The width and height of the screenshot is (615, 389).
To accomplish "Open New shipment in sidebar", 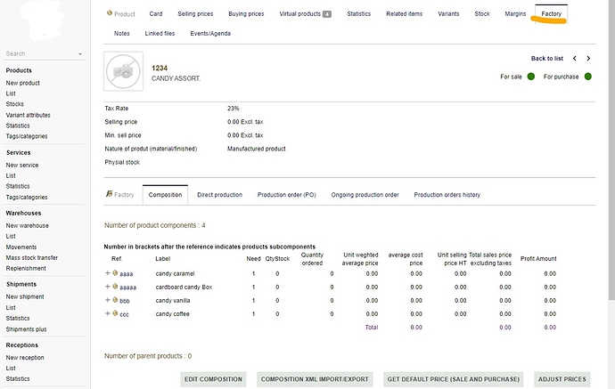I will (25, 297).
